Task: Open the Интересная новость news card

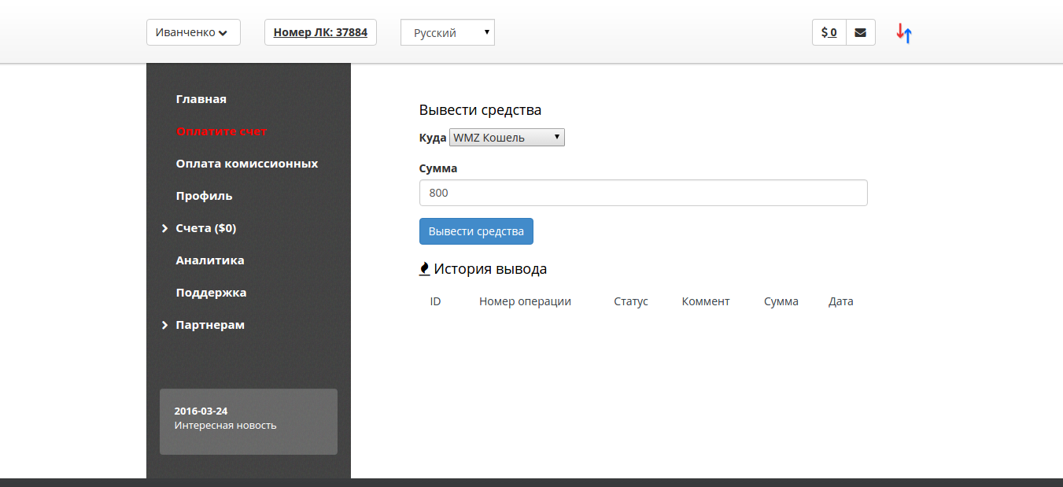Action: coord(248,421)
